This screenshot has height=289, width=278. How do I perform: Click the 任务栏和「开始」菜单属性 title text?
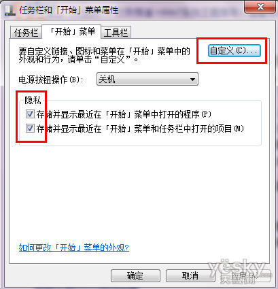point(69,10)
